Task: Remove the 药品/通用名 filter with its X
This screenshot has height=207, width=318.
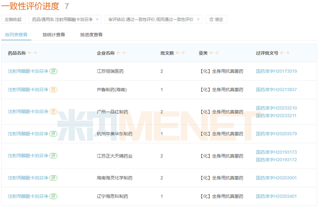Action: [x=97, y=19]
